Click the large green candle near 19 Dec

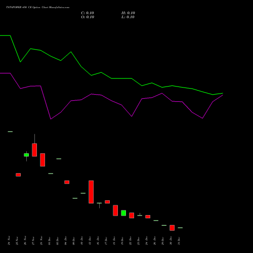[x=123, y=213]
